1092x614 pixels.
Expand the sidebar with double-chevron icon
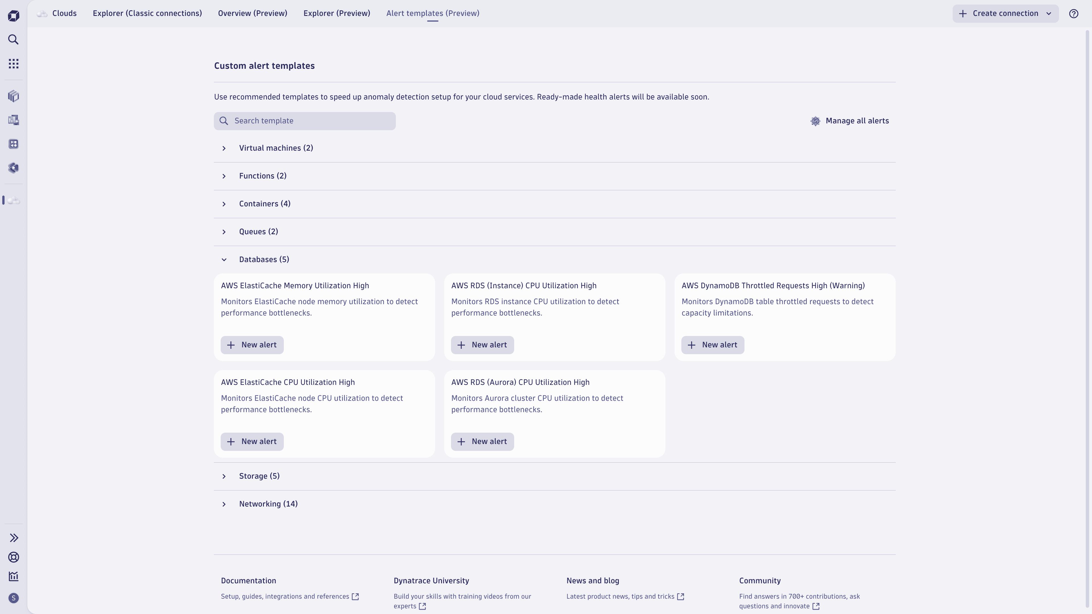(x=14, y=538)
